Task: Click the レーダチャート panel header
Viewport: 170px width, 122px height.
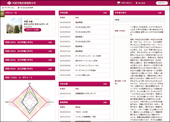Action: (x=29, y=78)
